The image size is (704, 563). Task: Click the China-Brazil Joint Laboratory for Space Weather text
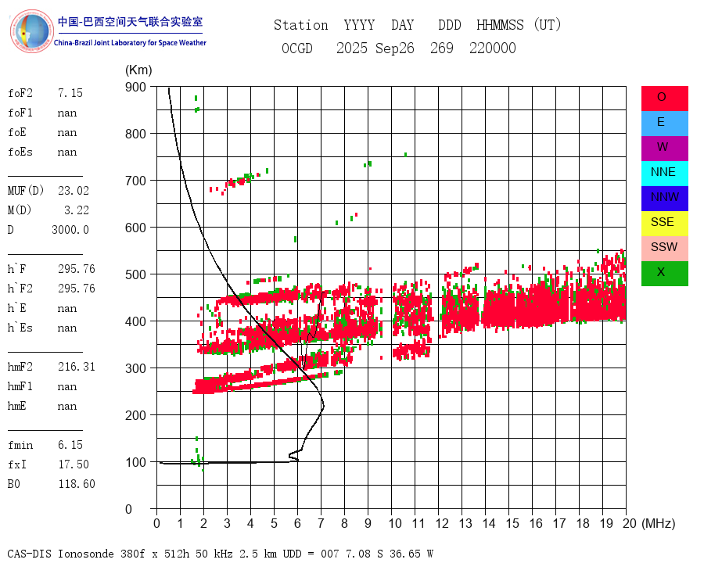point(130,43)
